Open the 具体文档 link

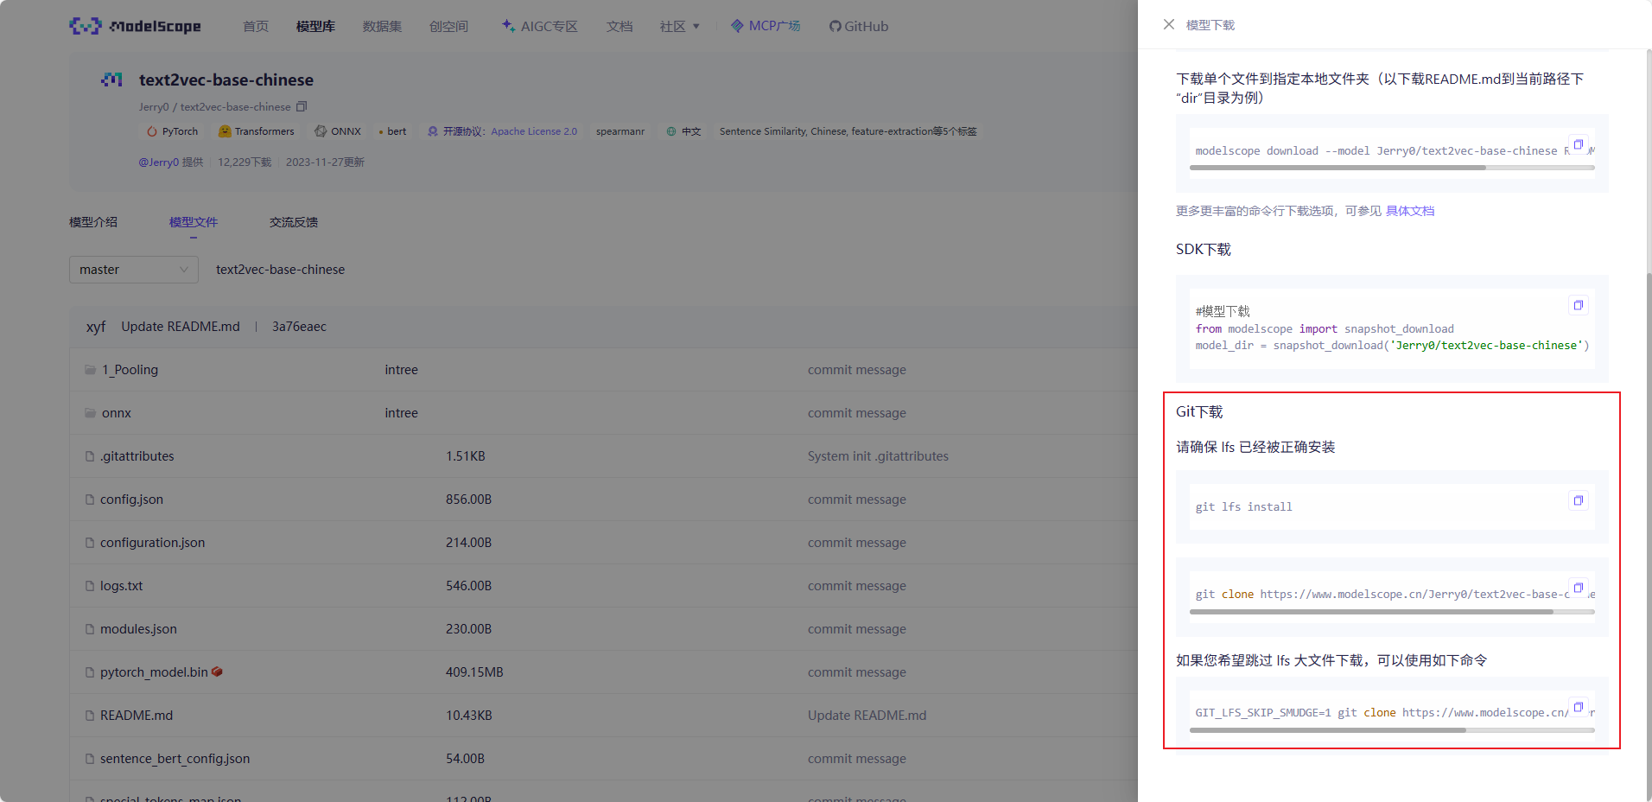(1410, 211)
